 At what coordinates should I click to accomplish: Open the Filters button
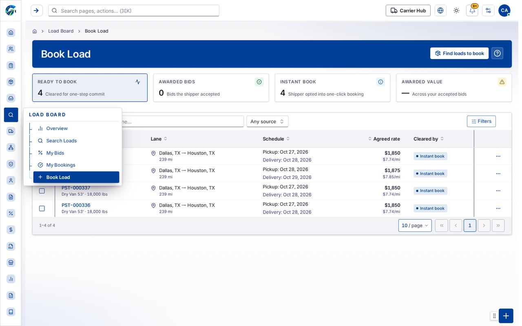tap(481, 121)
